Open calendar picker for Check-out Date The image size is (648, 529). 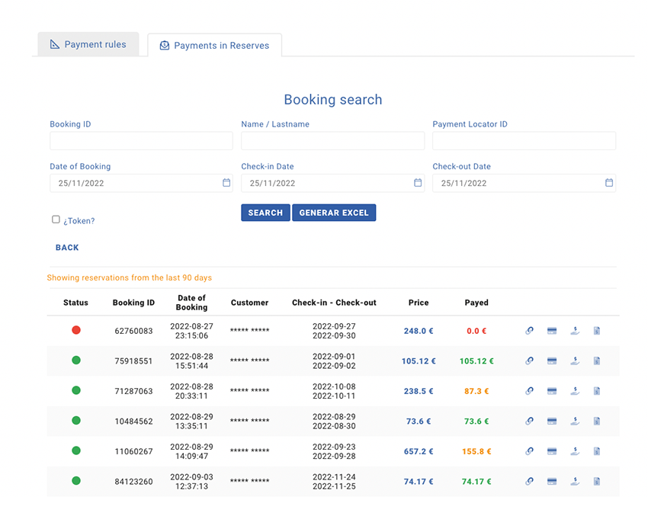click(609, 183)
